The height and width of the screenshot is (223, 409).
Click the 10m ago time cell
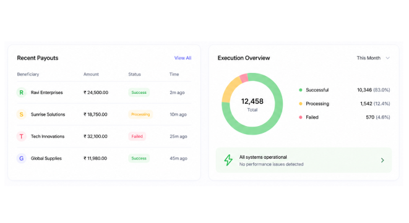pyautogui.click(x=178, y=114)
